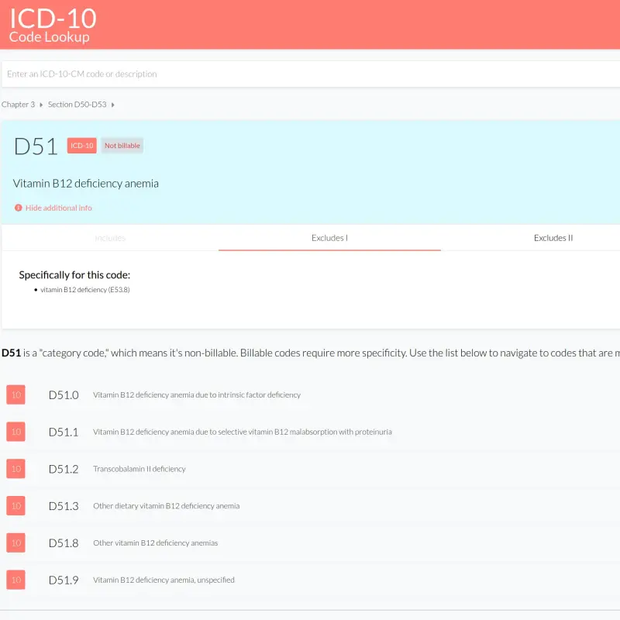Click arrow after Section D50-D53 breadcrumb
The image size is (620, 620).
(112, 105)
